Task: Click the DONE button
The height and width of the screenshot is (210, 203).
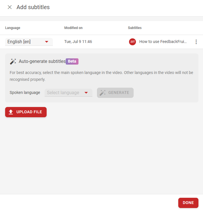Action: pyautogui.click(x=188, y=203)
